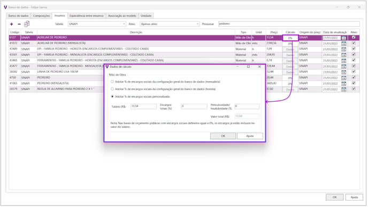Open the calendar icon in row 43465
This screenshot has width=368, height=207.
tap(343, 60)
